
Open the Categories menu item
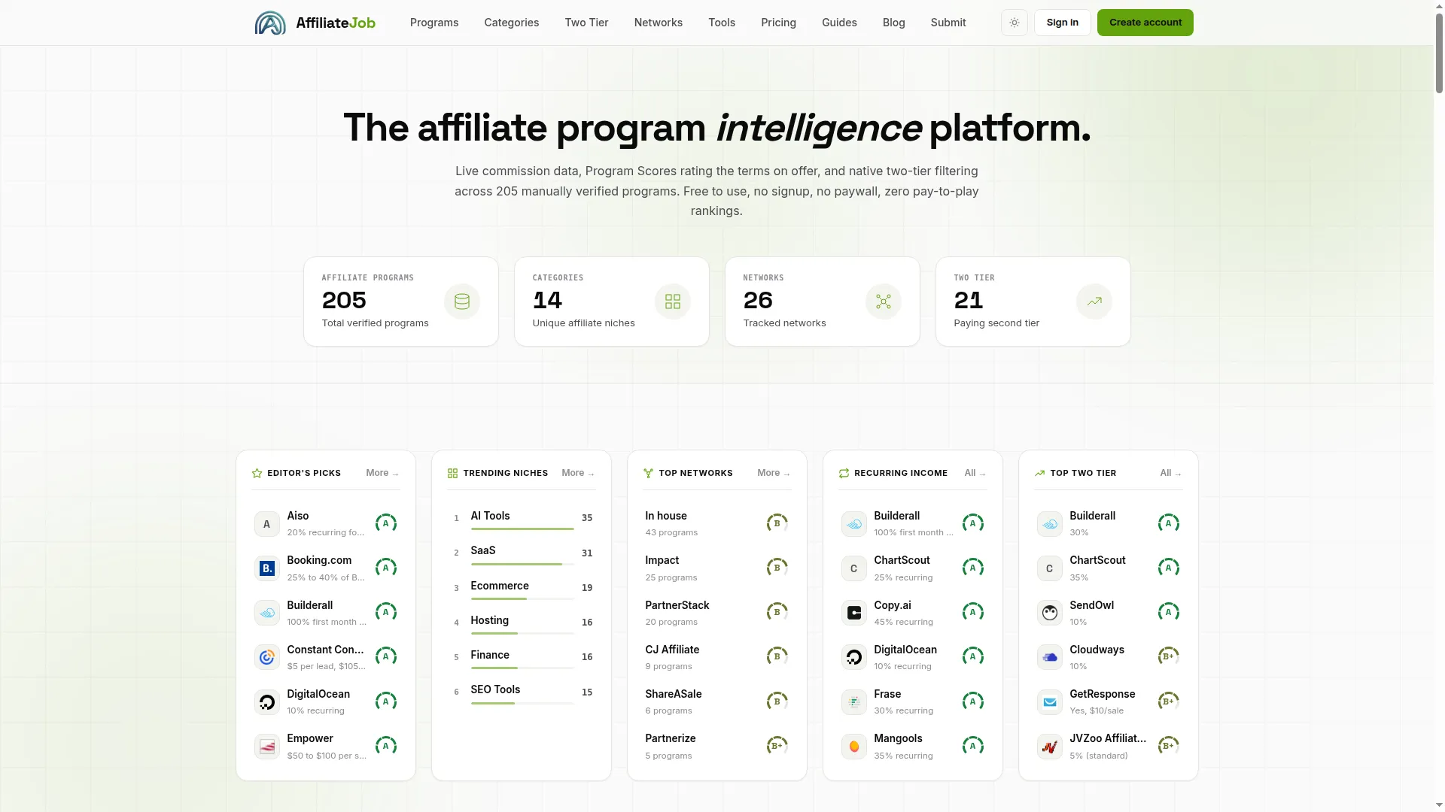click(511, 23)
